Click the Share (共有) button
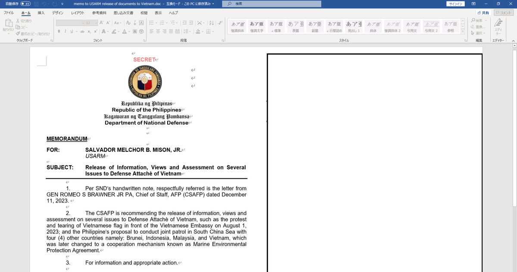Screen dimensions: 517x272 [x=483, y=13]
